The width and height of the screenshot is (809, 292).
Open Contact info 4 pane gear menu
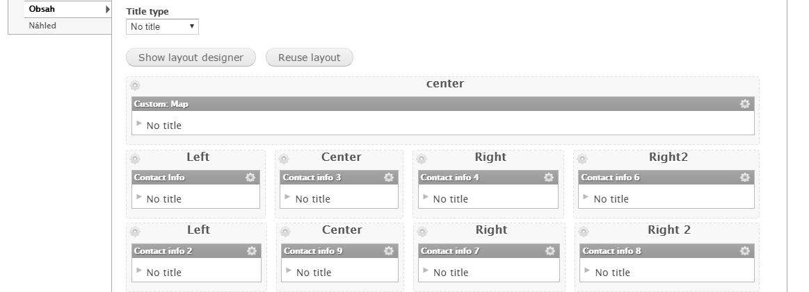pyautogui.click(x=548, y=178)
